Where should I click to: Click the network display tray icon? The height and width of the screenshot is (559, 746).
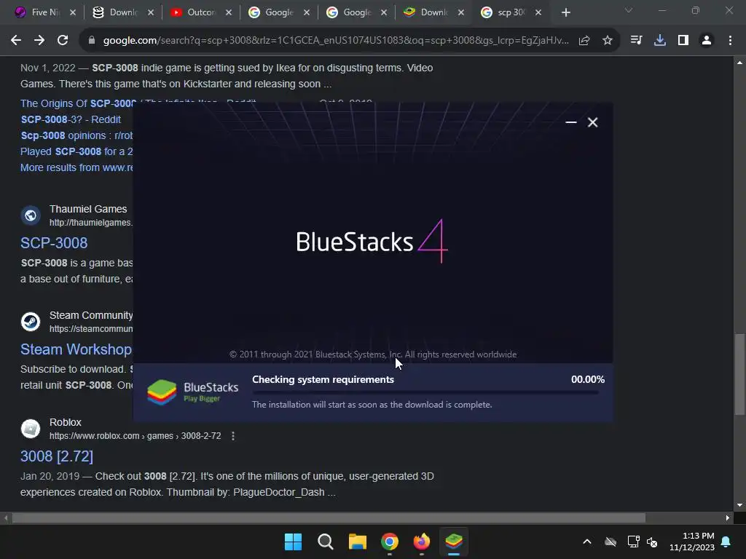pyautogui.click(x=633, y=542)
